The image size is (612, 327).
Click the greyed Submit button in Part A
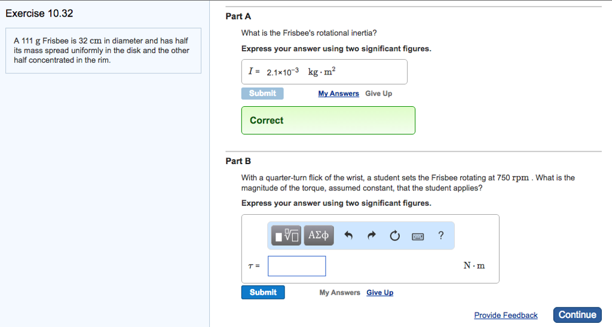click(262, 94)
